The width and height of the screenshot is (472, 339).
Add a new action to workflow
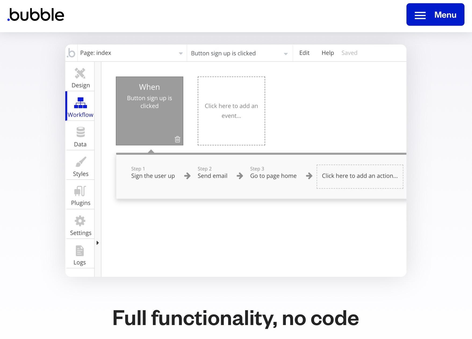point(360,176)
